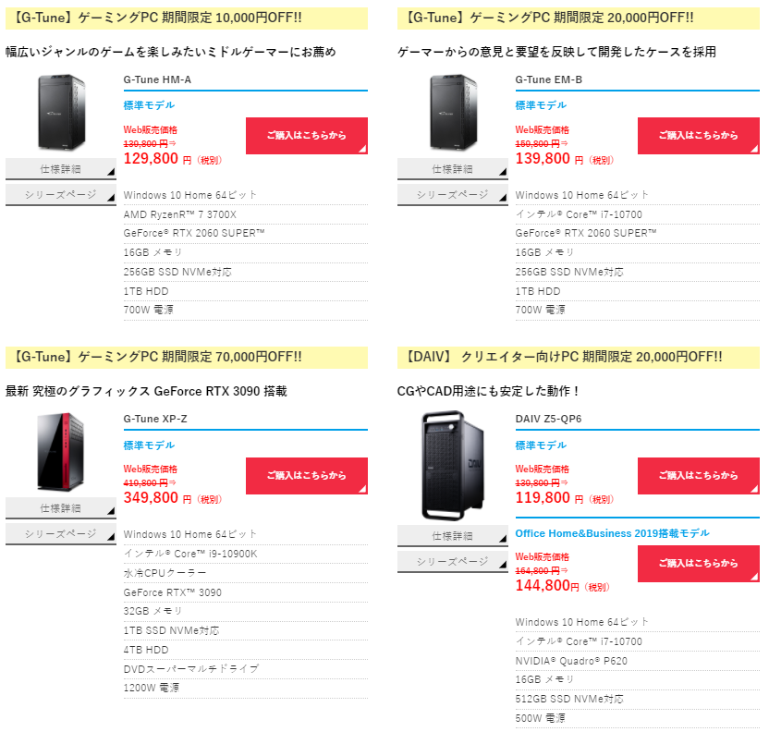Open シリーズページ for DAIV Z5-QP6
The height and width of the screenshot is (744, 769).
click(x=453, y=562)
